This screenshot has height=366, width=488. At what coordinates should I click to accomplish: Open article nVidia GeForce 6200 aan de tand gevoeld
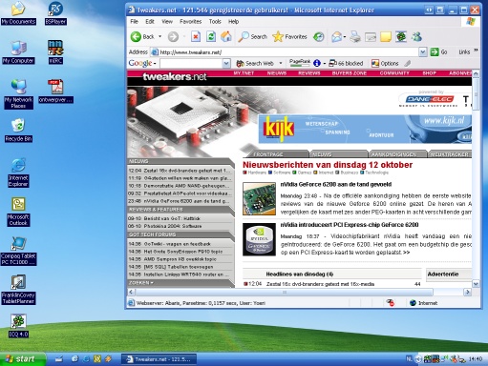click(x=336, y=184)
